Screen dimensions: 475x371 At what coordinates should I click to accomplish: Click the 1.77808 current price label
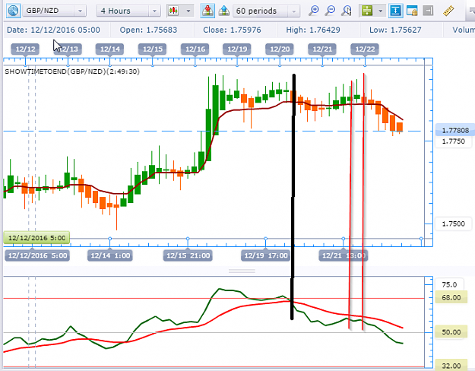(x=455, y=130)
